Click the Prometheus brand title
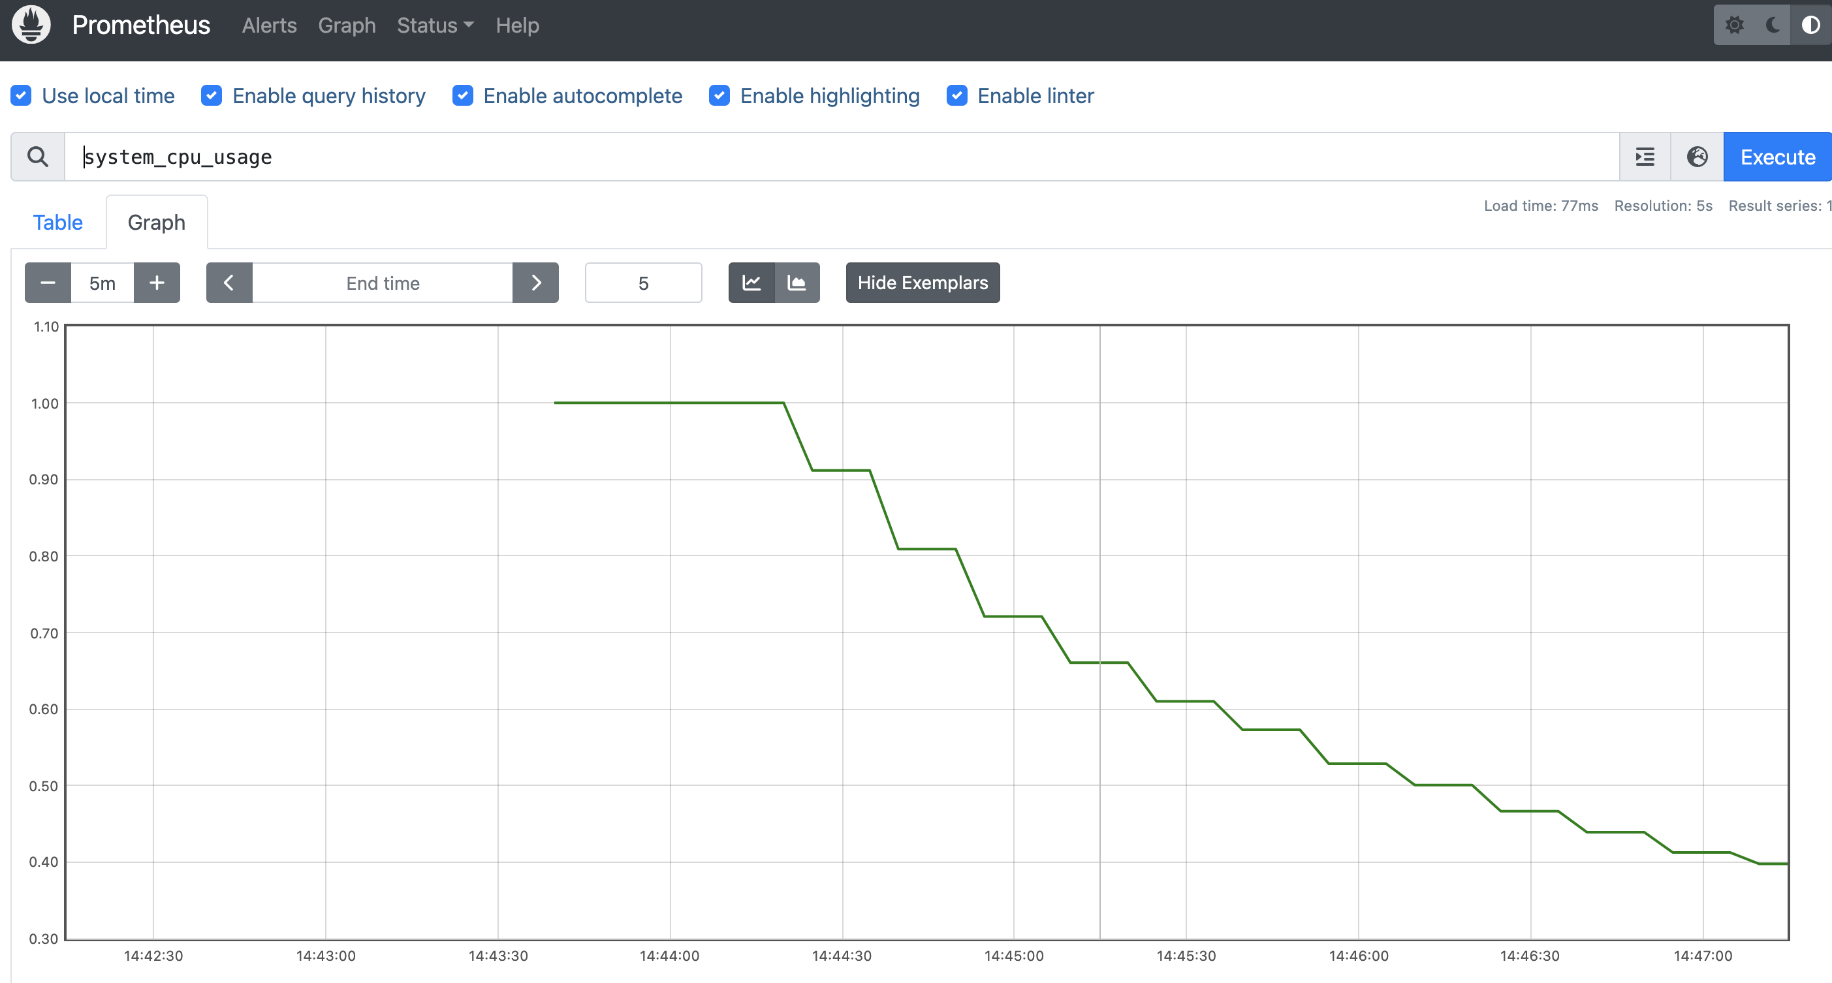Screen dimensions: 1832x983 141,25
